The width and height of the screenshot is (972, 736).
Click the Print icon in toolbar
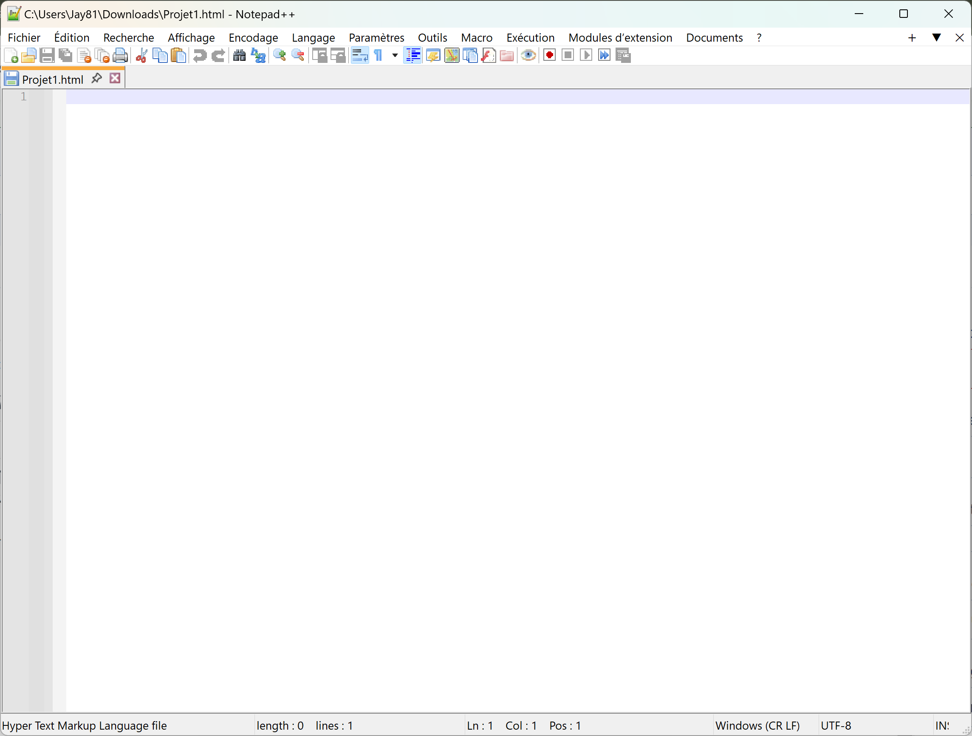pos(120,55)
